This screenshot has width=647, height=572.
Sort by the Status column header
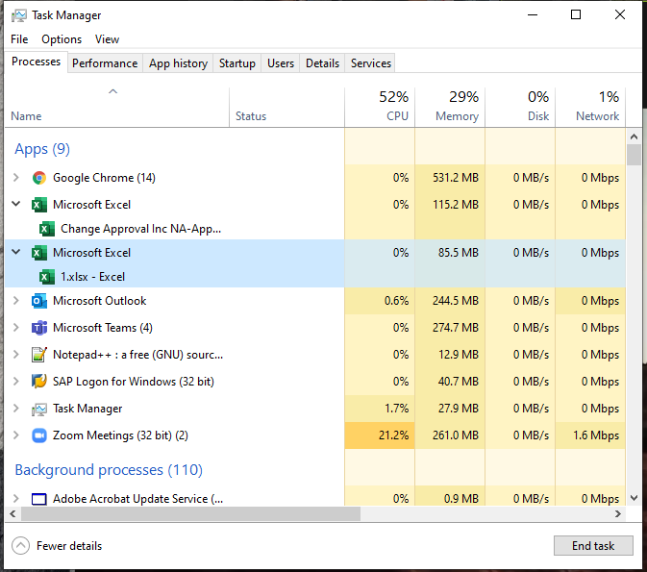tap(286, 107)
